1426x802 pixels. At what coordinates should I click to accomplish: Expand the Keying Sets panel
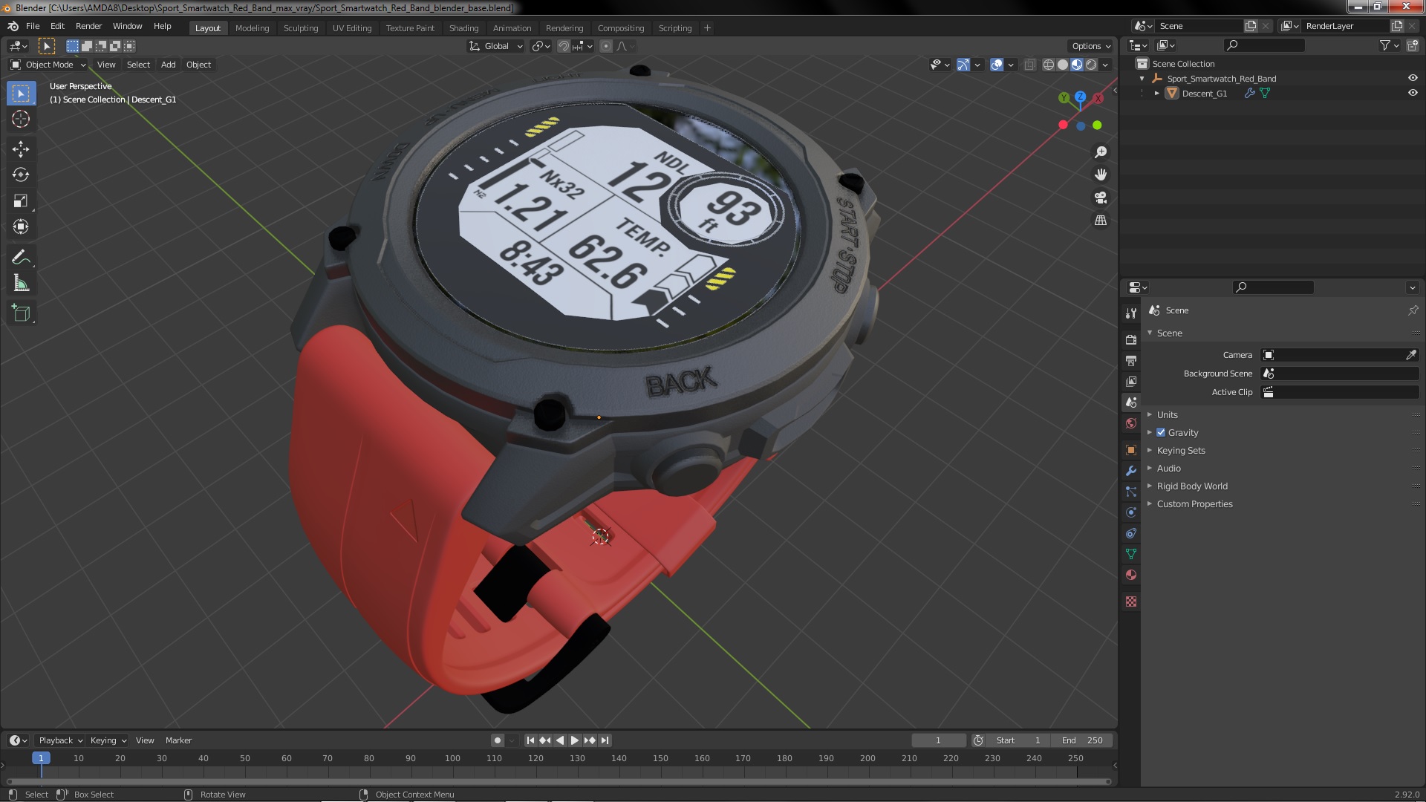pyautogui.click(x=1180, y=450)
